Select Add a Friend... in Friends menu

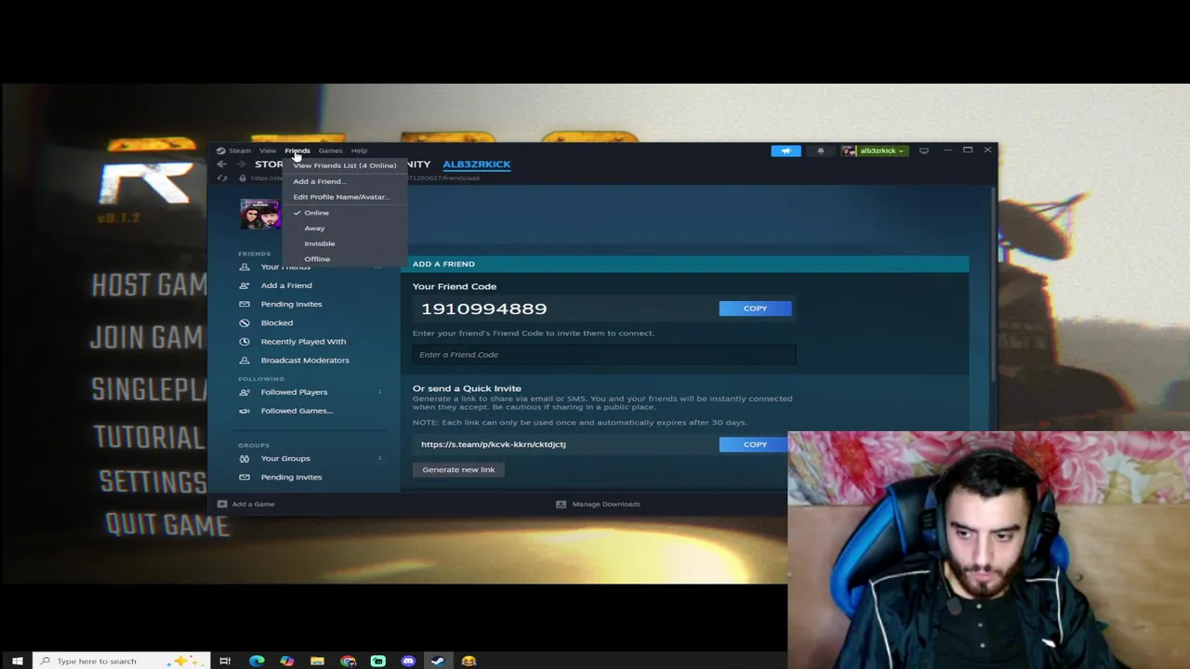click(x=319, y=181)
